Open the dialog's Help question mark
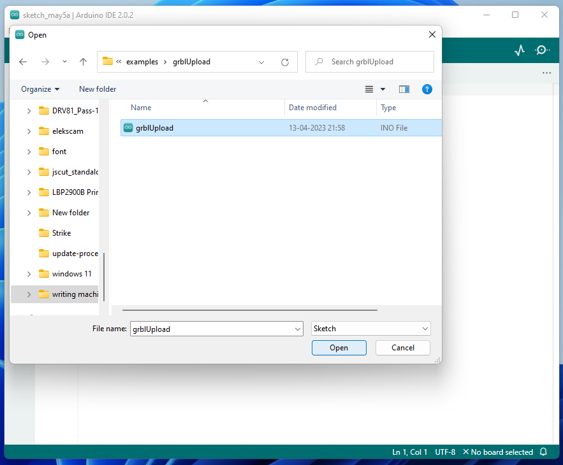The height and width of the screenshot is (465, 563). 427,89
